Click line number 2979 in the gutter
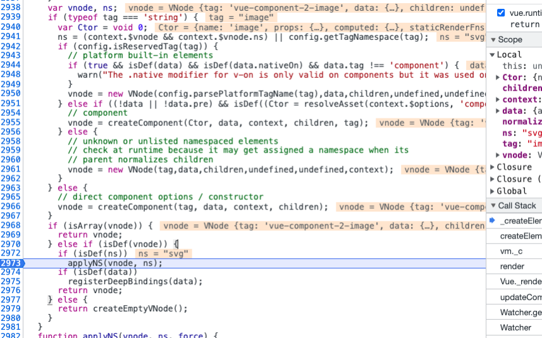 pos(10,309)
